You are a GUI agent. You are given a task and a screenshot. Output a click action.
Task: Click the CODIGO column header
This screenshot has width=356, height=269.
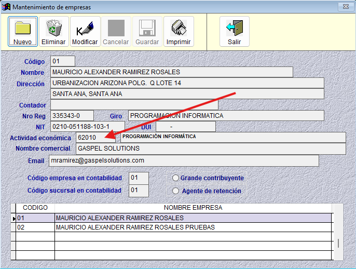click(35, 208)
